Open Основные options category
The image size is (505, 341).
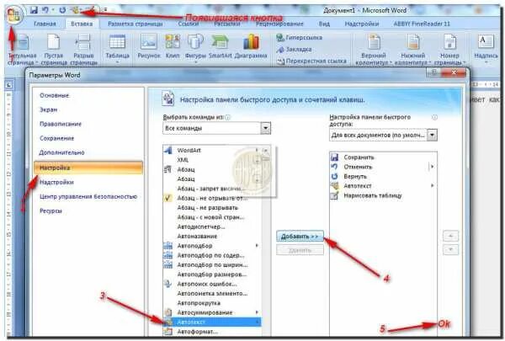tap(88, 95)
